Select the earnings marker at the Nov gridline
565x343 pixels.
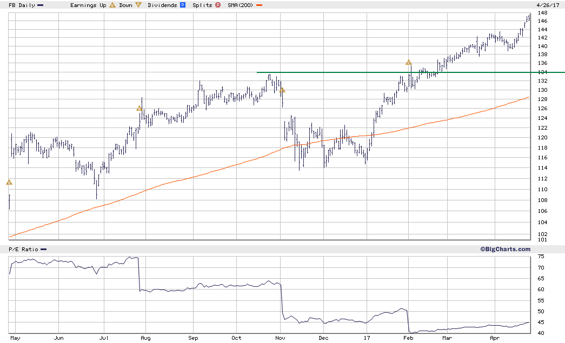coord(282,90)
